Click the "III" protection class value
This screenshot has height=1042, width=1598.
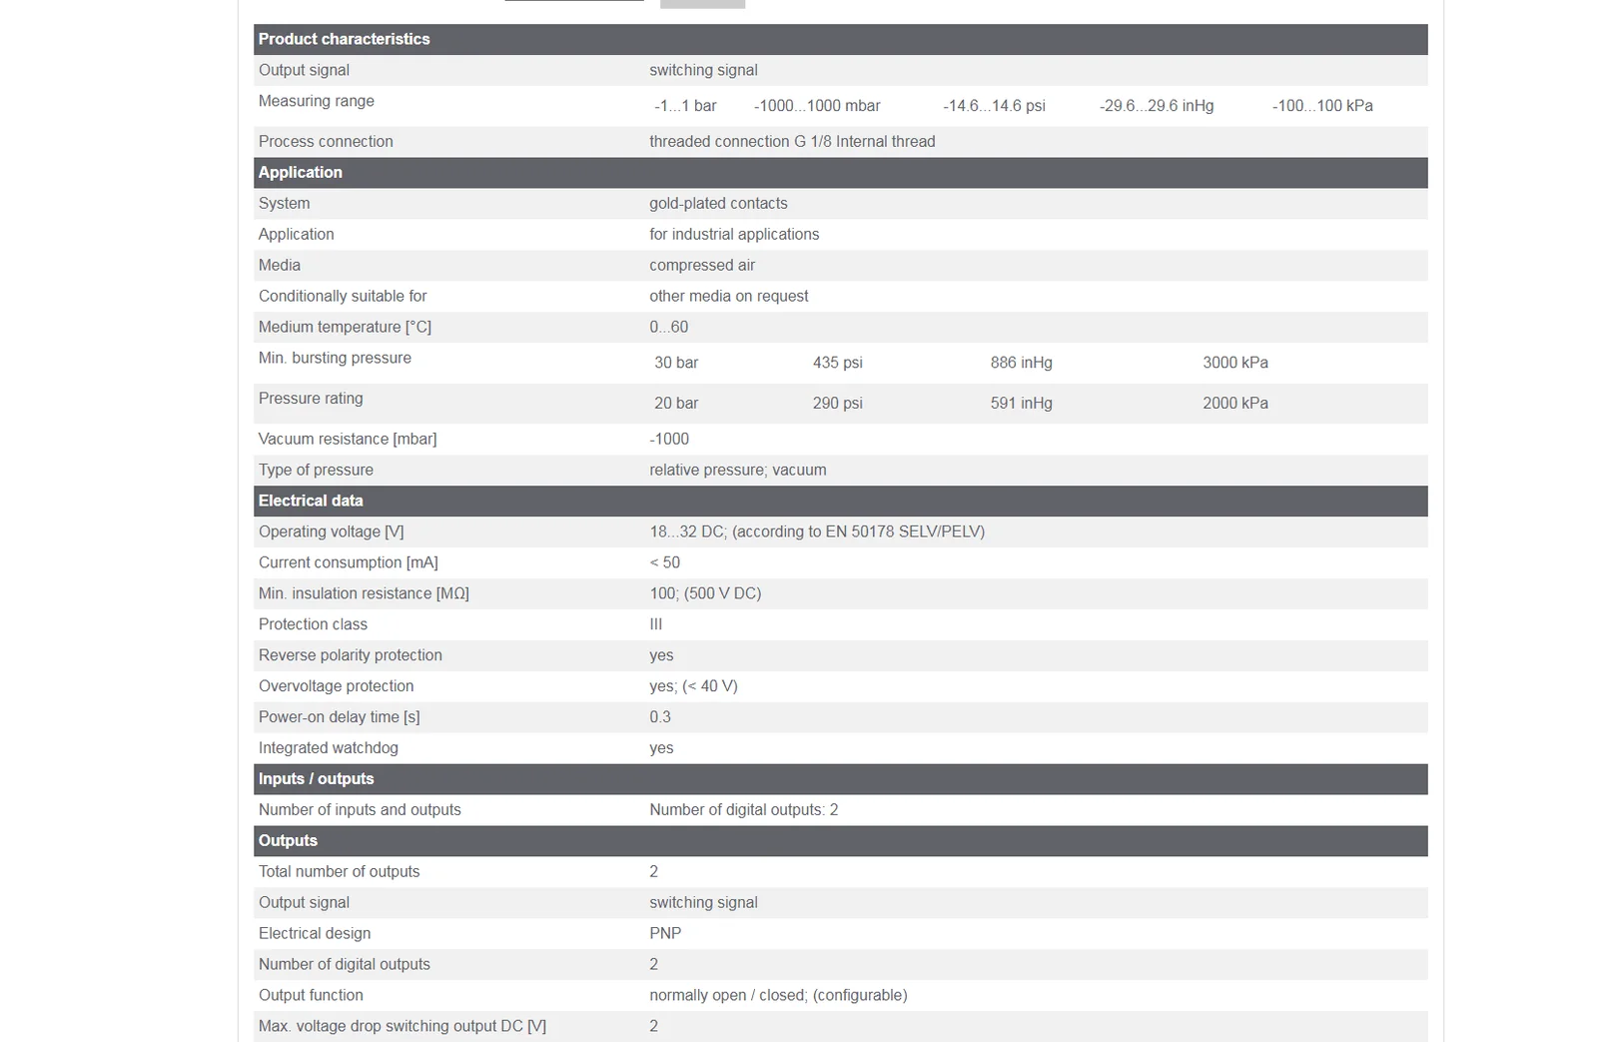pyautogui.click(x=656, y=625)
